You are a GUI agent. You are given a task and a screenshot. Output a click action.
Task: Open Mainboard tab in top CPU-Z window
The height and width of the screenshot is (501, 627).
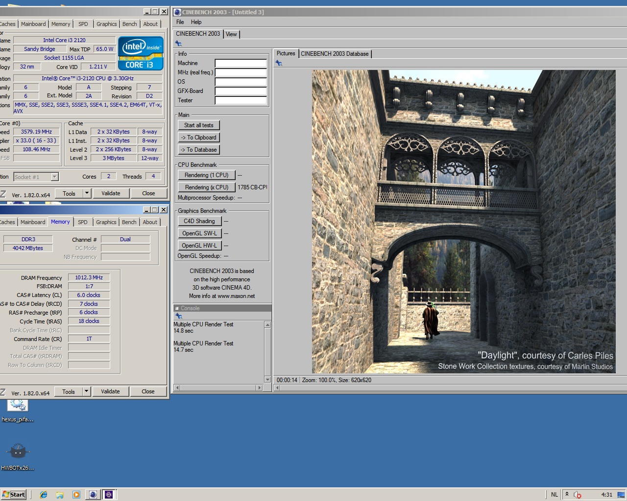[x=33, y=24]
